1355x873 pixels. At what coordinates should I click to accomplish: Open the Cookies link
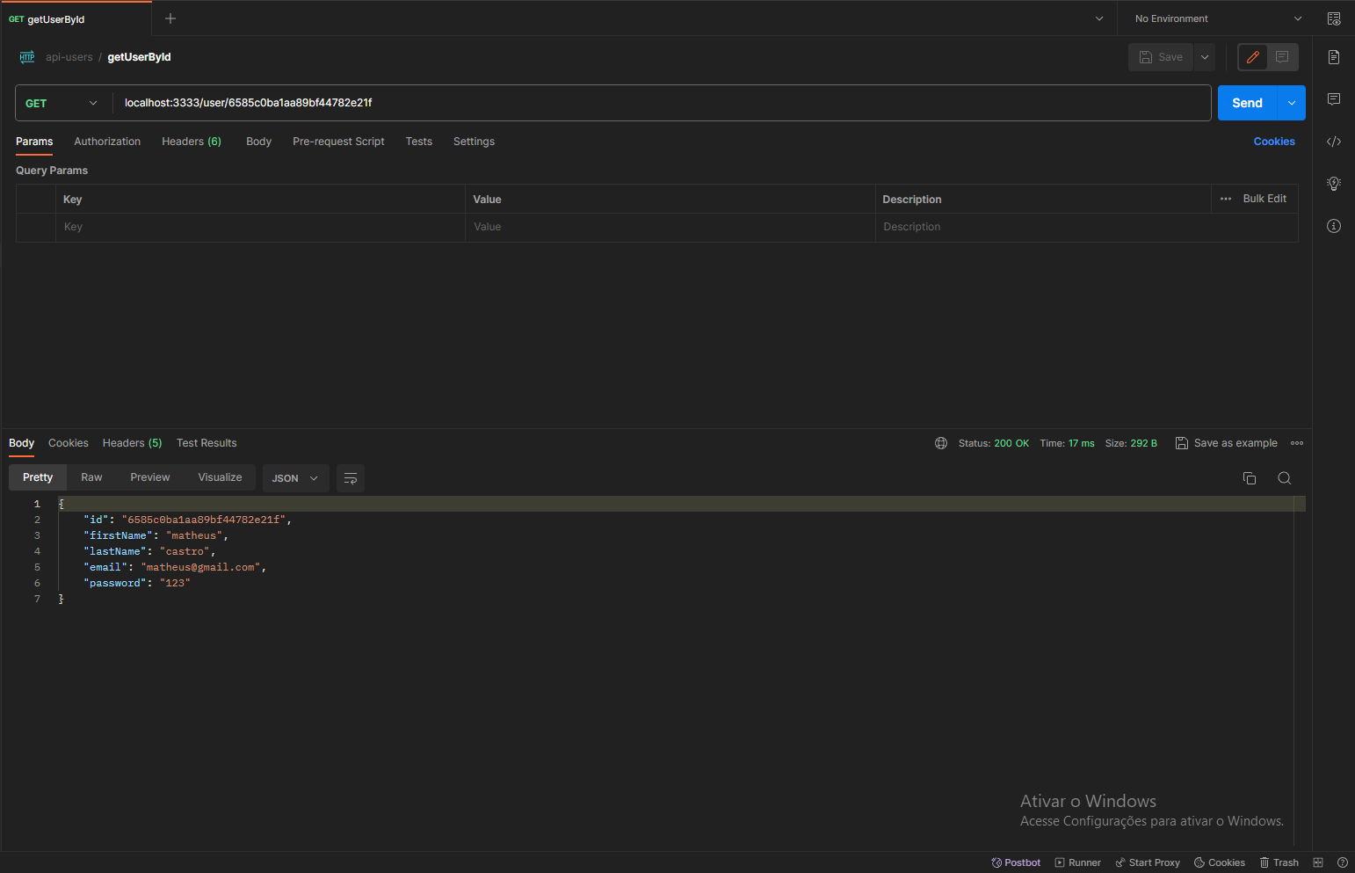(x=1274, y=142)
